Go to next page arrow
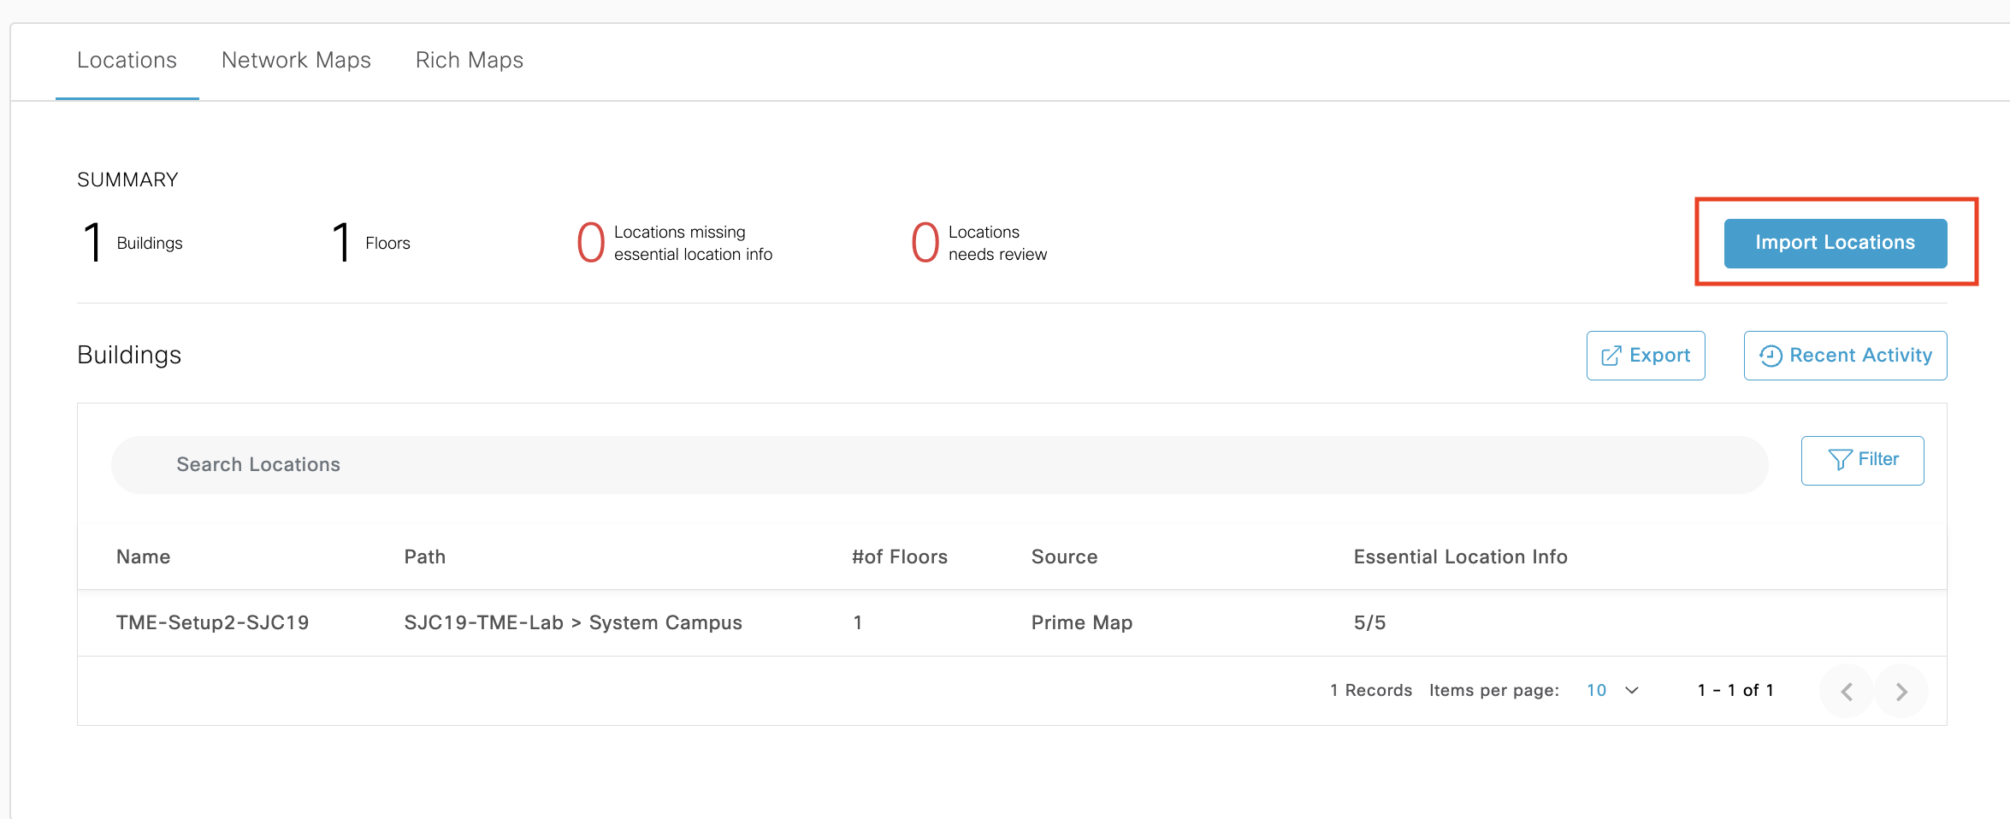The height and width of the screenshot is (819, 2010). (x=1901, y=691)
